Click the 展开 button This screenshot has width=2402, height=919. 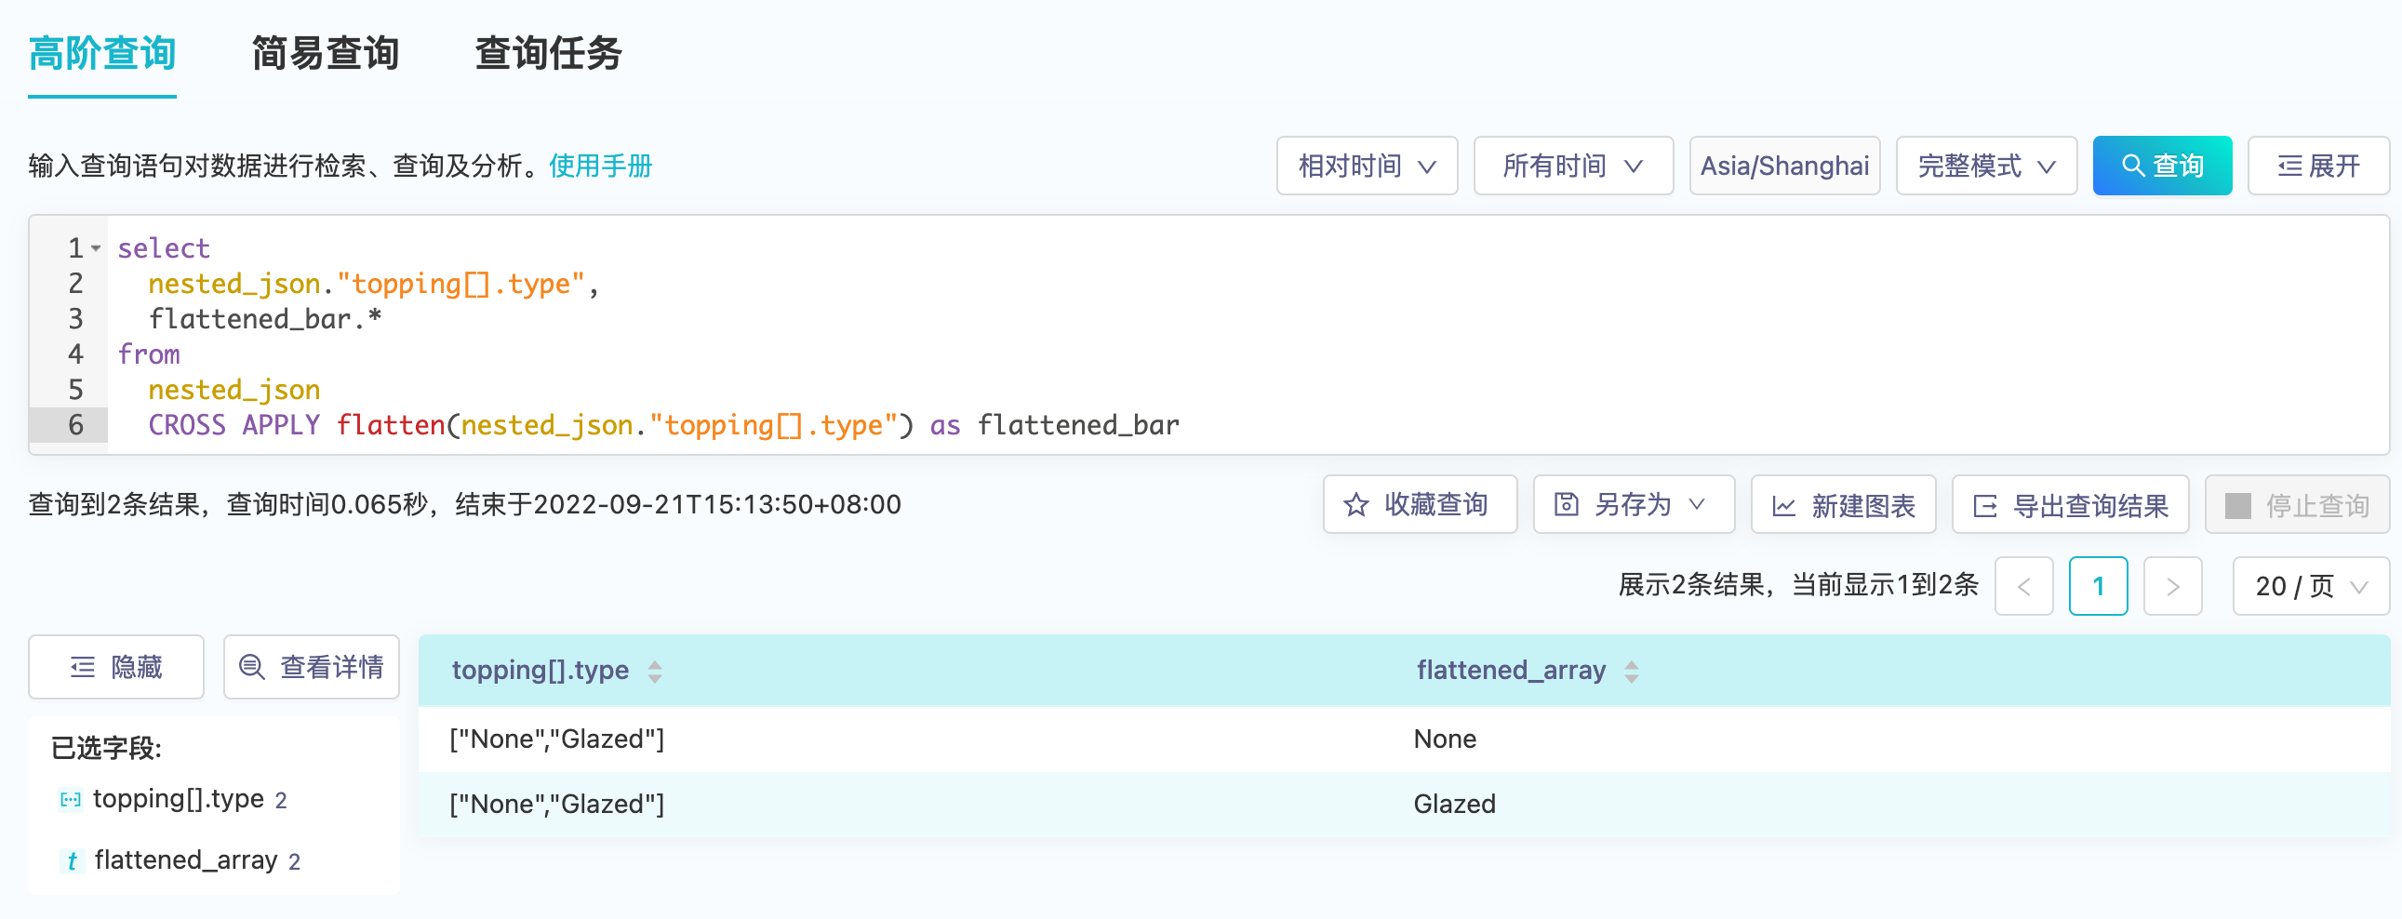pos(2318,166)
